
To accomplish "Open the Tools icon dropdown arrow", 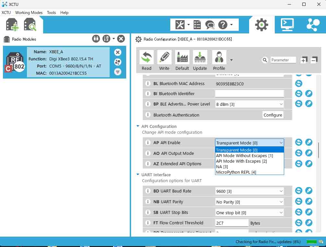I will tap(188, 25).
